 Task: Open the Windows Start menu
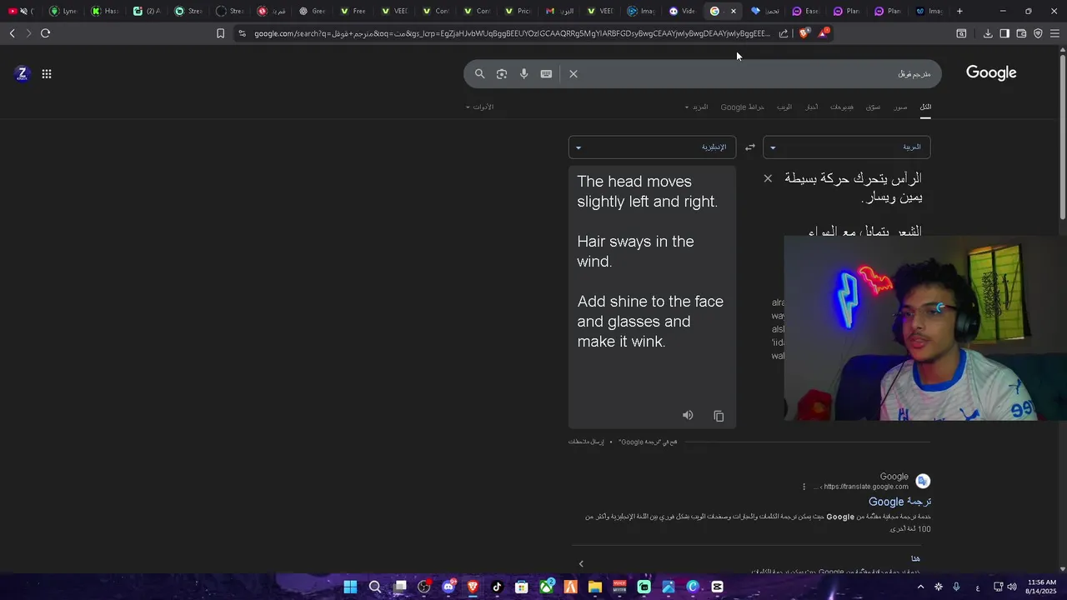coord(350,587)
